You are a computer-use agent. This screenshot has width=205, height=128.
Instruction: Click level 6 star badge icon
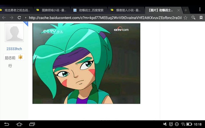20,57
